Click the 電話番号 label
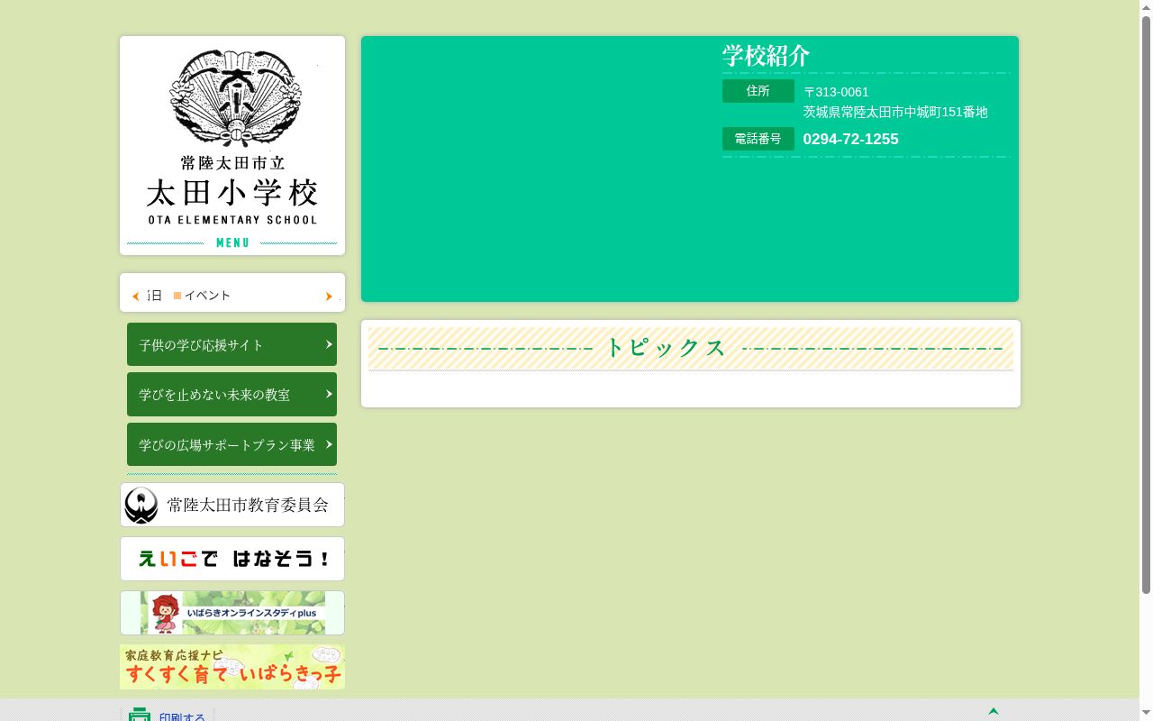The image size is (1153, 721). [x=758, y=139]
